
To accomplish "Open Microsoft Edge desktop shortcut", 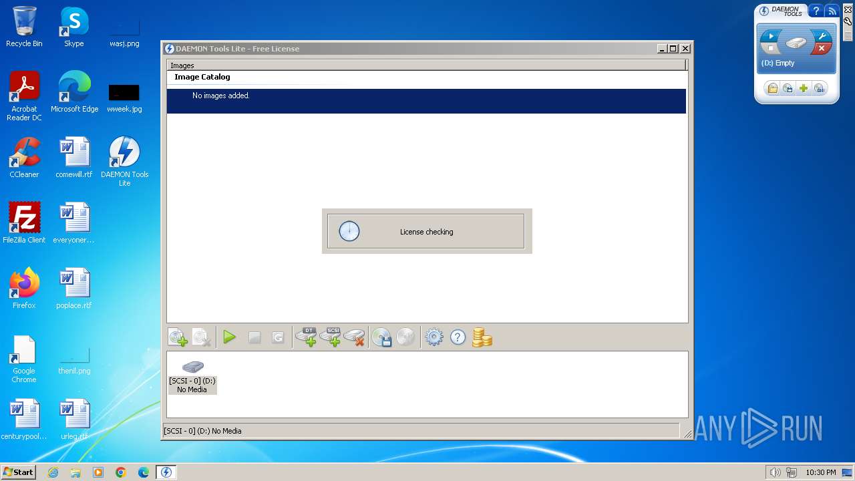I will 74,92.
